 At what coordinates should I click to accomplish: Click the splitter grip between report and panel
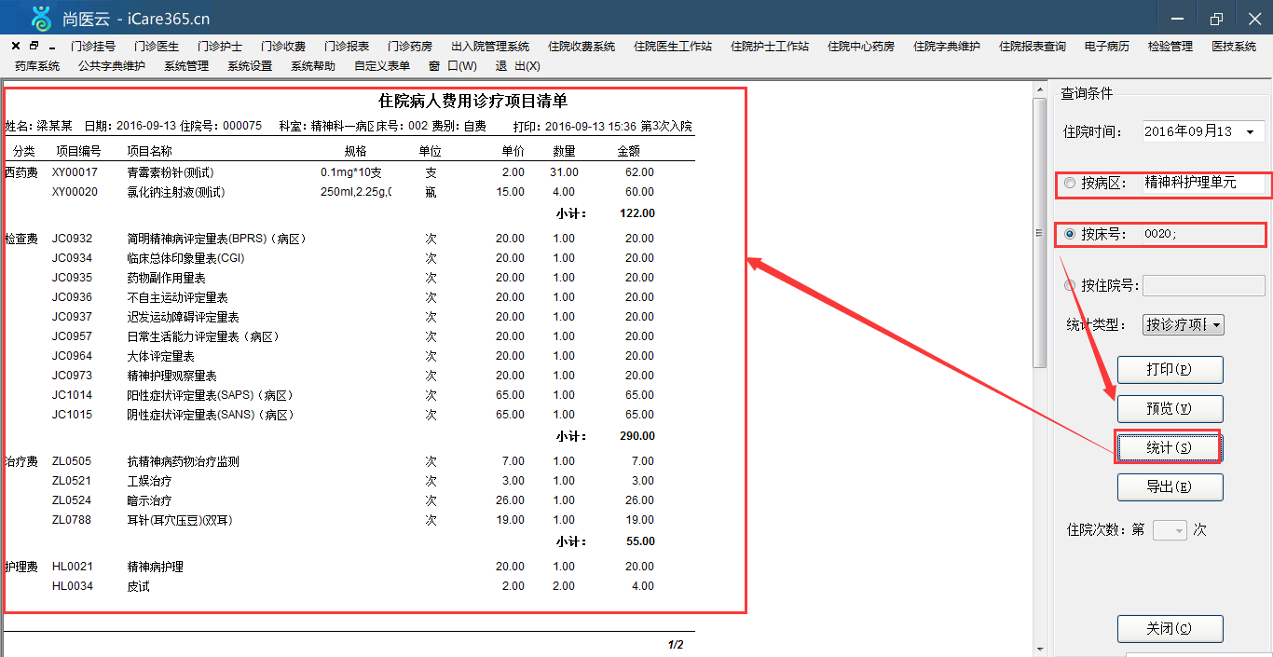pyautogui.click(x=1039, y=233)
